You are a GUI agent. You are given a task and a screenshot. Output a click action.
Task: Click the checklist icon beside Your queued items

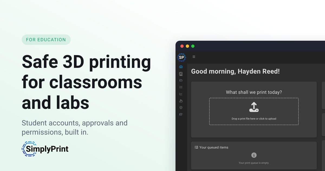pos(196,147)
